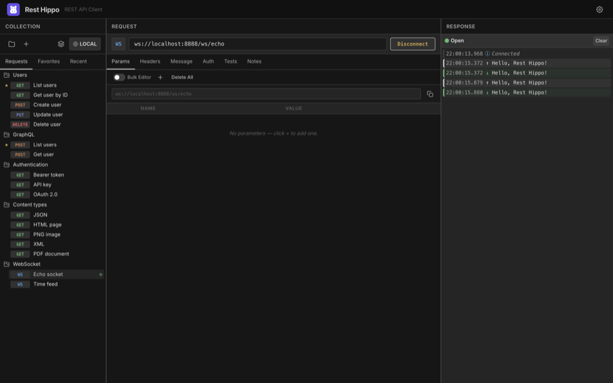
Task: Select the 22:00:13.968 Connected log entry
Action: (x=526, y=54)
